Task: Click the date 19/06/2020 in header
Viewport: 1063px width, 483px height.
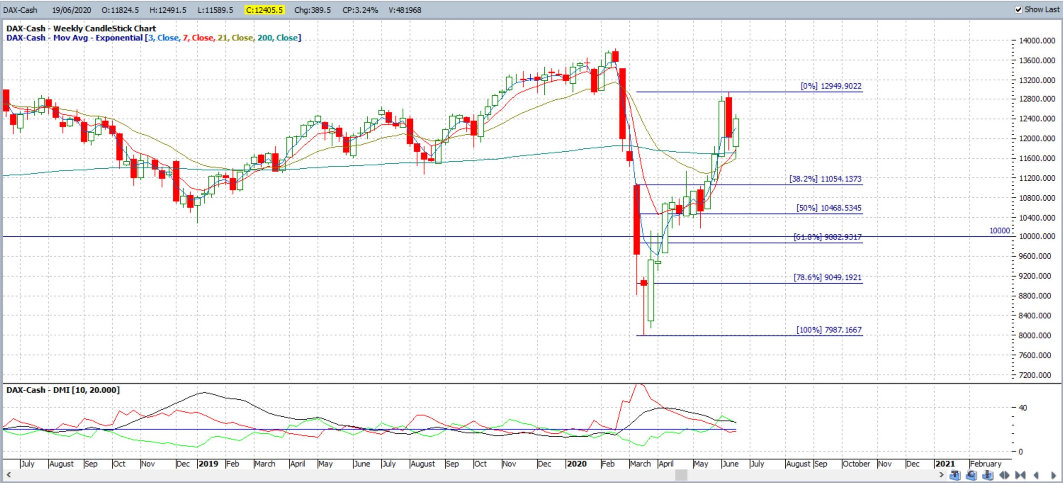Action: [71, 10]
